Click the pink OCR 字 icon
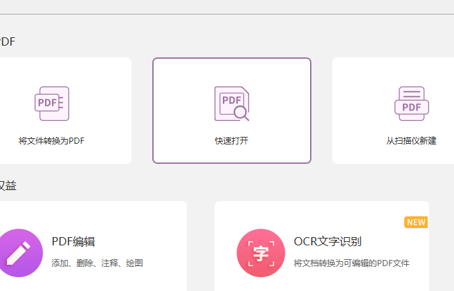Viewport: 454px width, 291px height. [x=261, y=253]
